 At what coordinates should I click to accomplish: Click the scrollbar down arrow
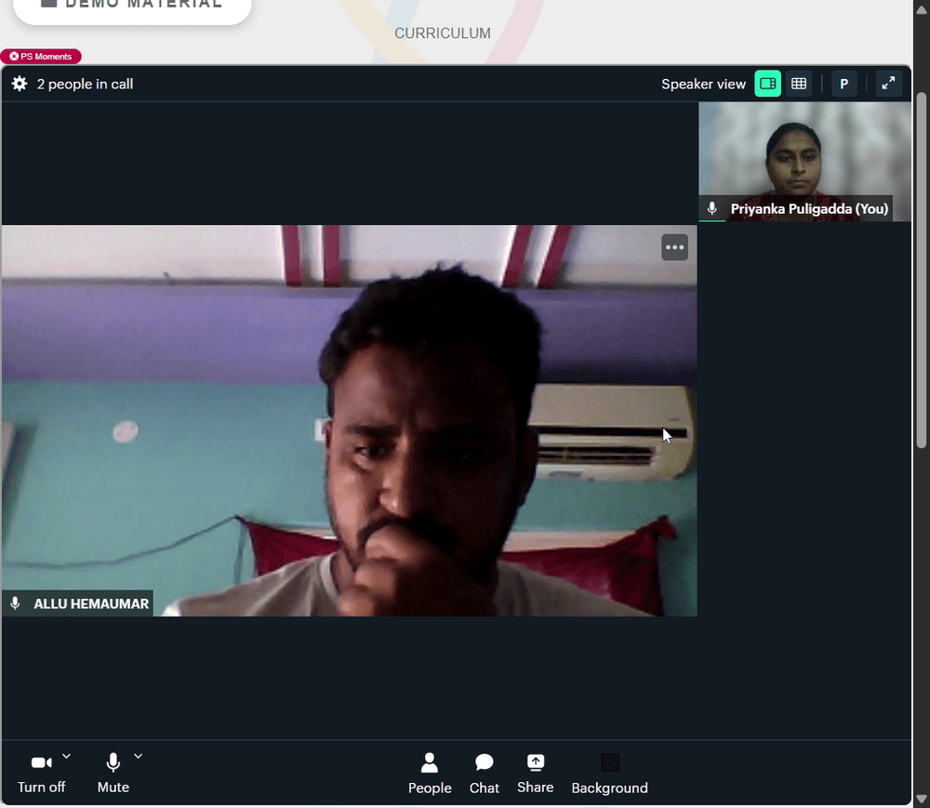point(921,799)
